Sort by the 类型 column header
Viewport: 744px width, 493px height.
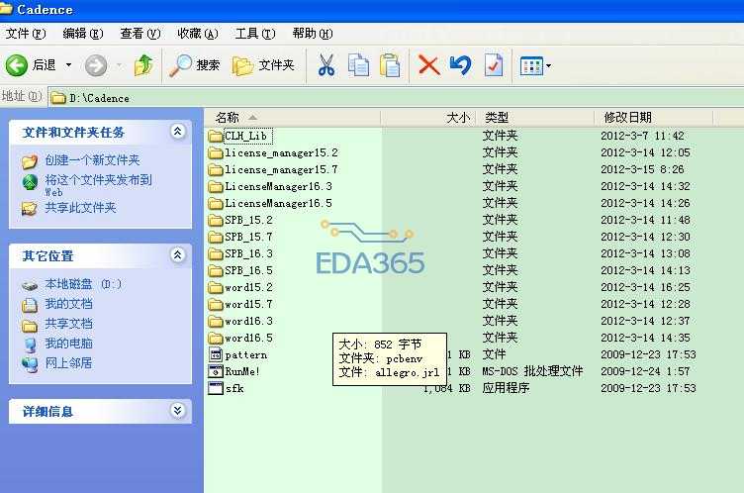(534, 118)
